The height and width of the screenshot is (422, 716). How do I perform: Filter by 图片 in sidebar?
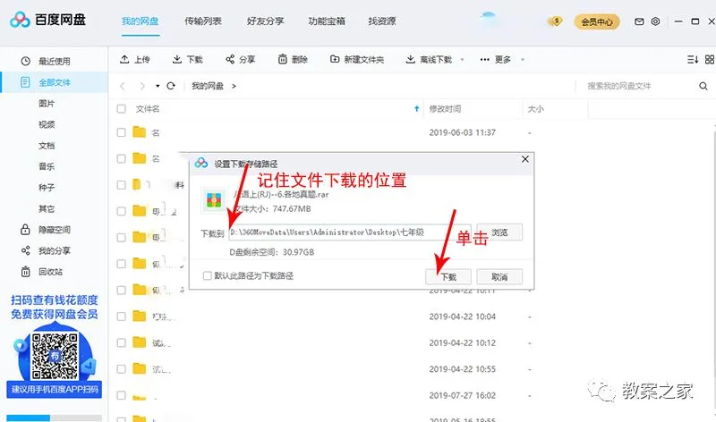pyautogui.click(x=47, y=104)
